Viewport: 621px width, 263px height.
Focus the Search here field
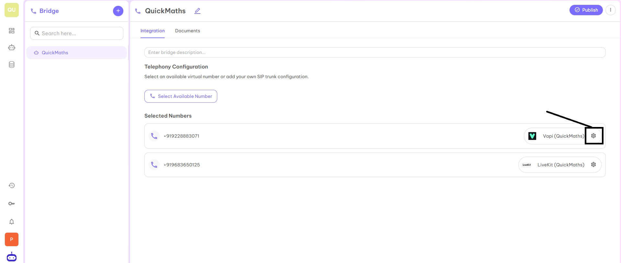coord(77,33)
